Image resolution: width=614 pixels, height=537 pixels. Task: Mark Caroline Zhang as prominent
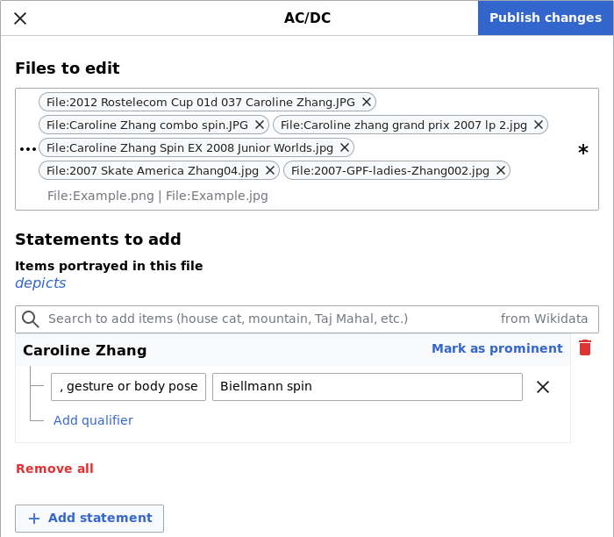(496, 348)
